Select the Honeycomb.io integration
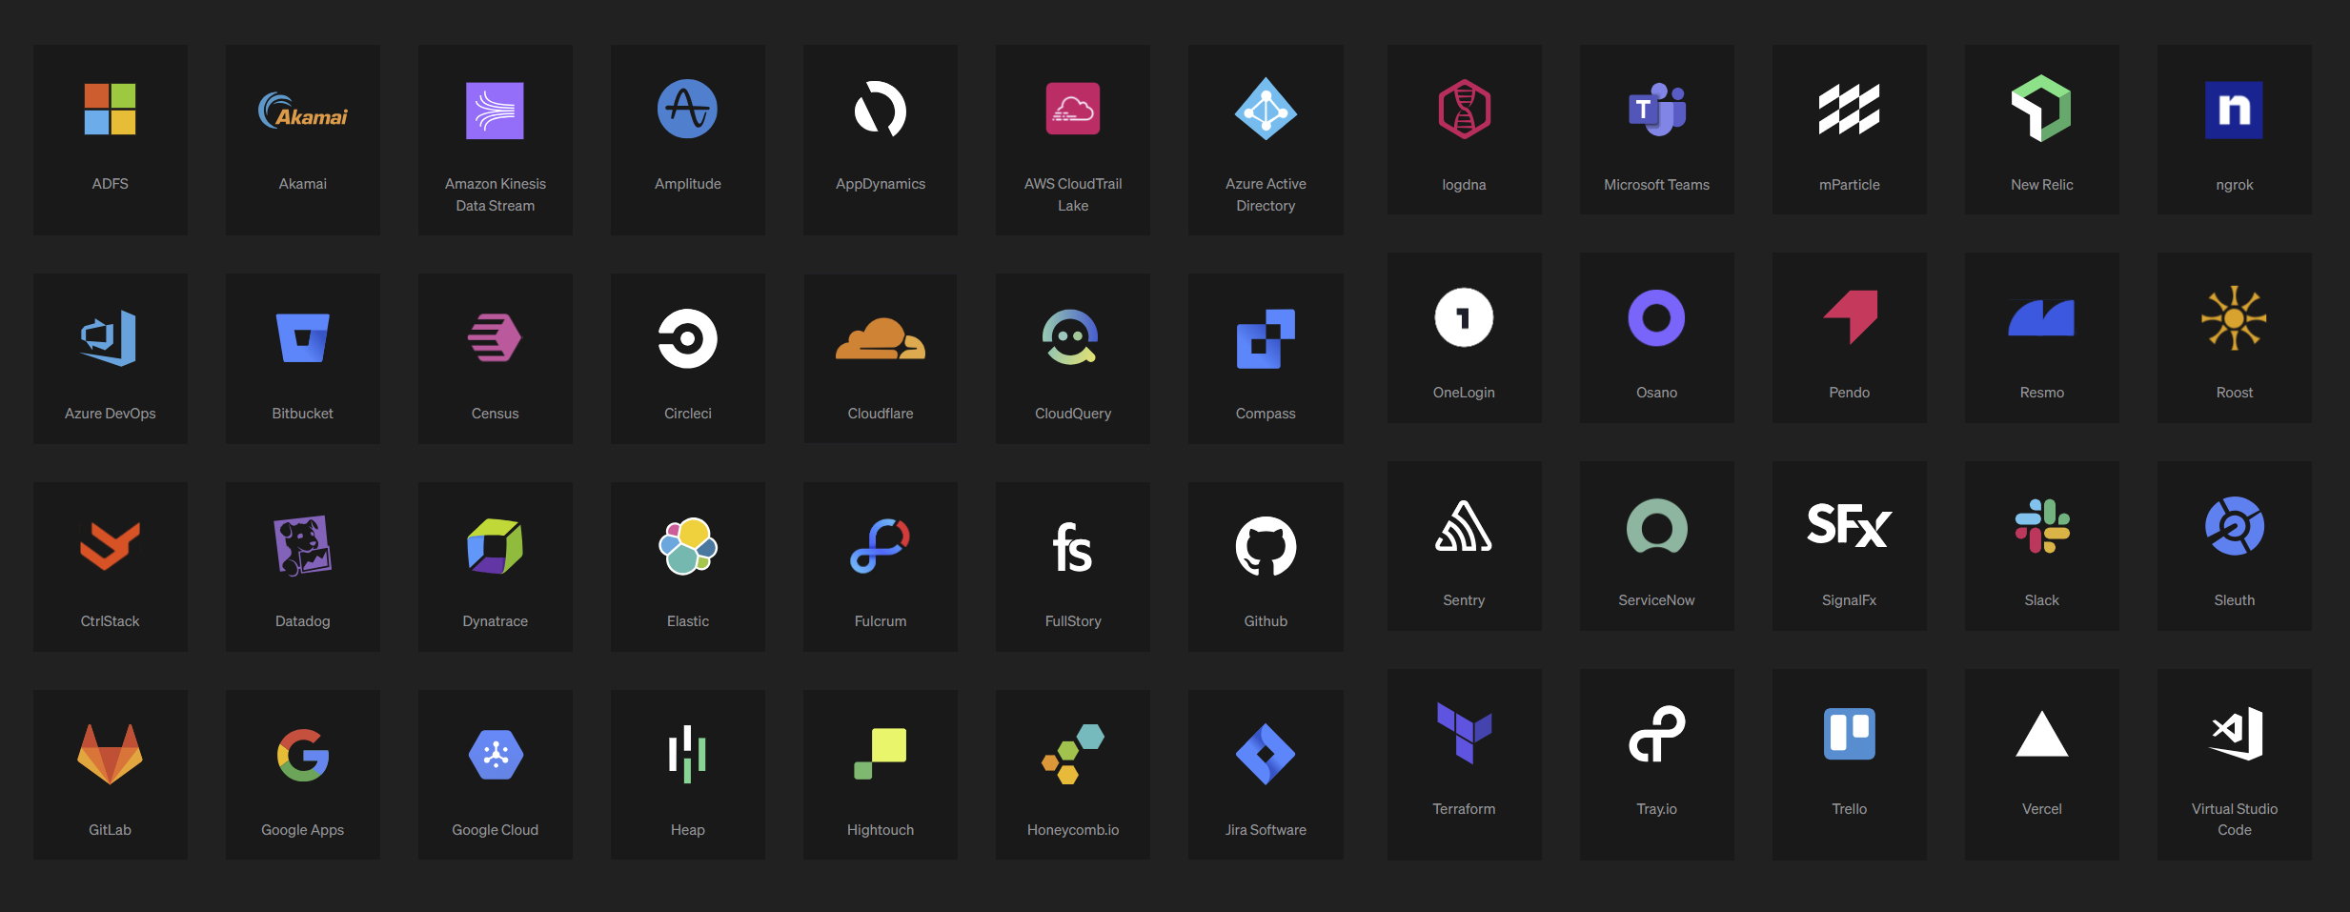2350x912 pixels. pos(1073,775)
